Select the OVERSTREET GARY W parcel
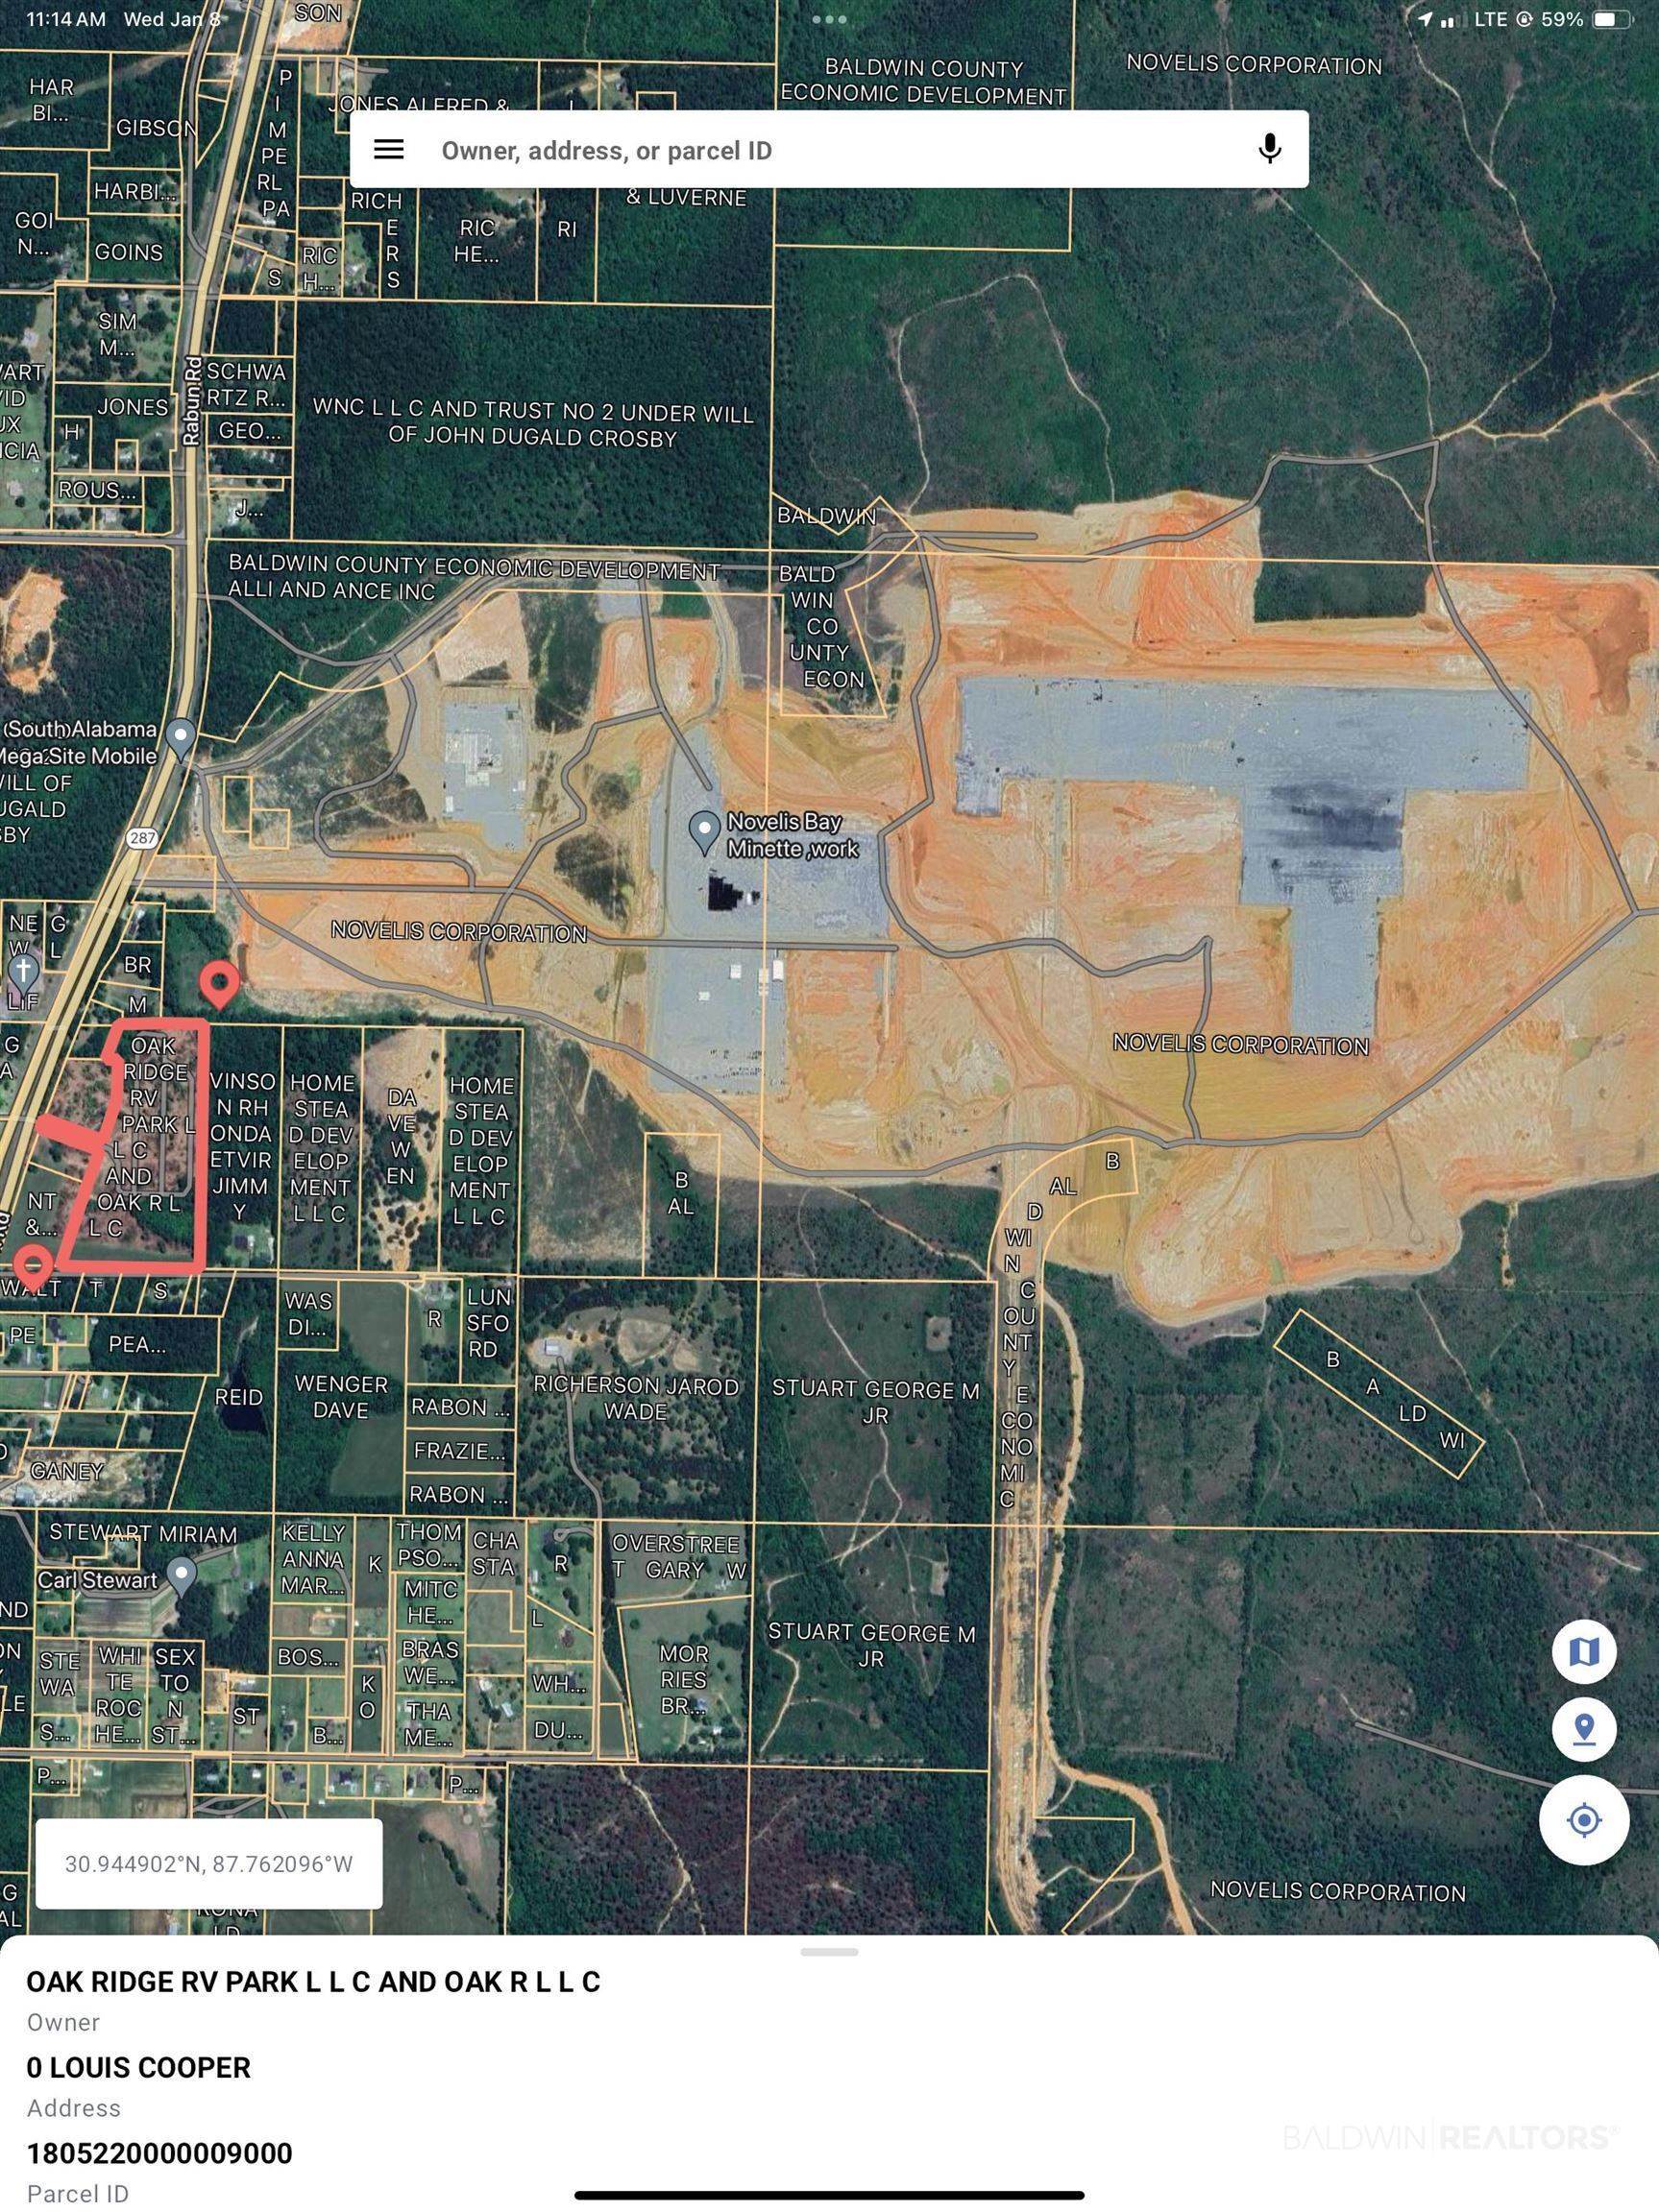This screenshot has height=2212, width=1659. point(678,1557)
